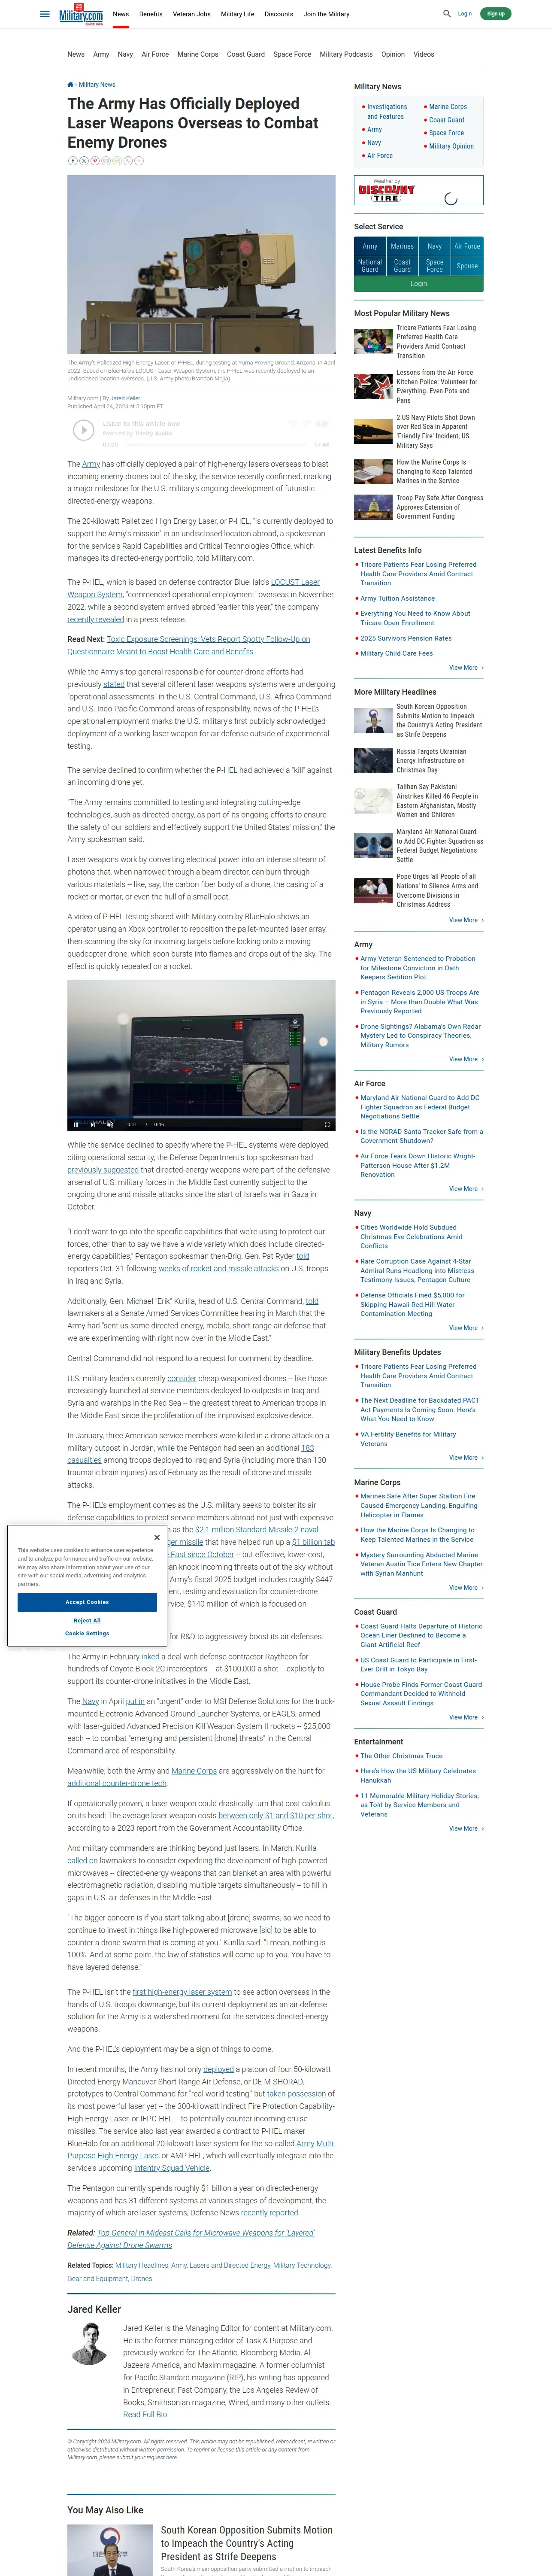Screen dimensions: 551x2576
Task: Open the Discount Tire weather ad
Action: click(x=419, y=190)
